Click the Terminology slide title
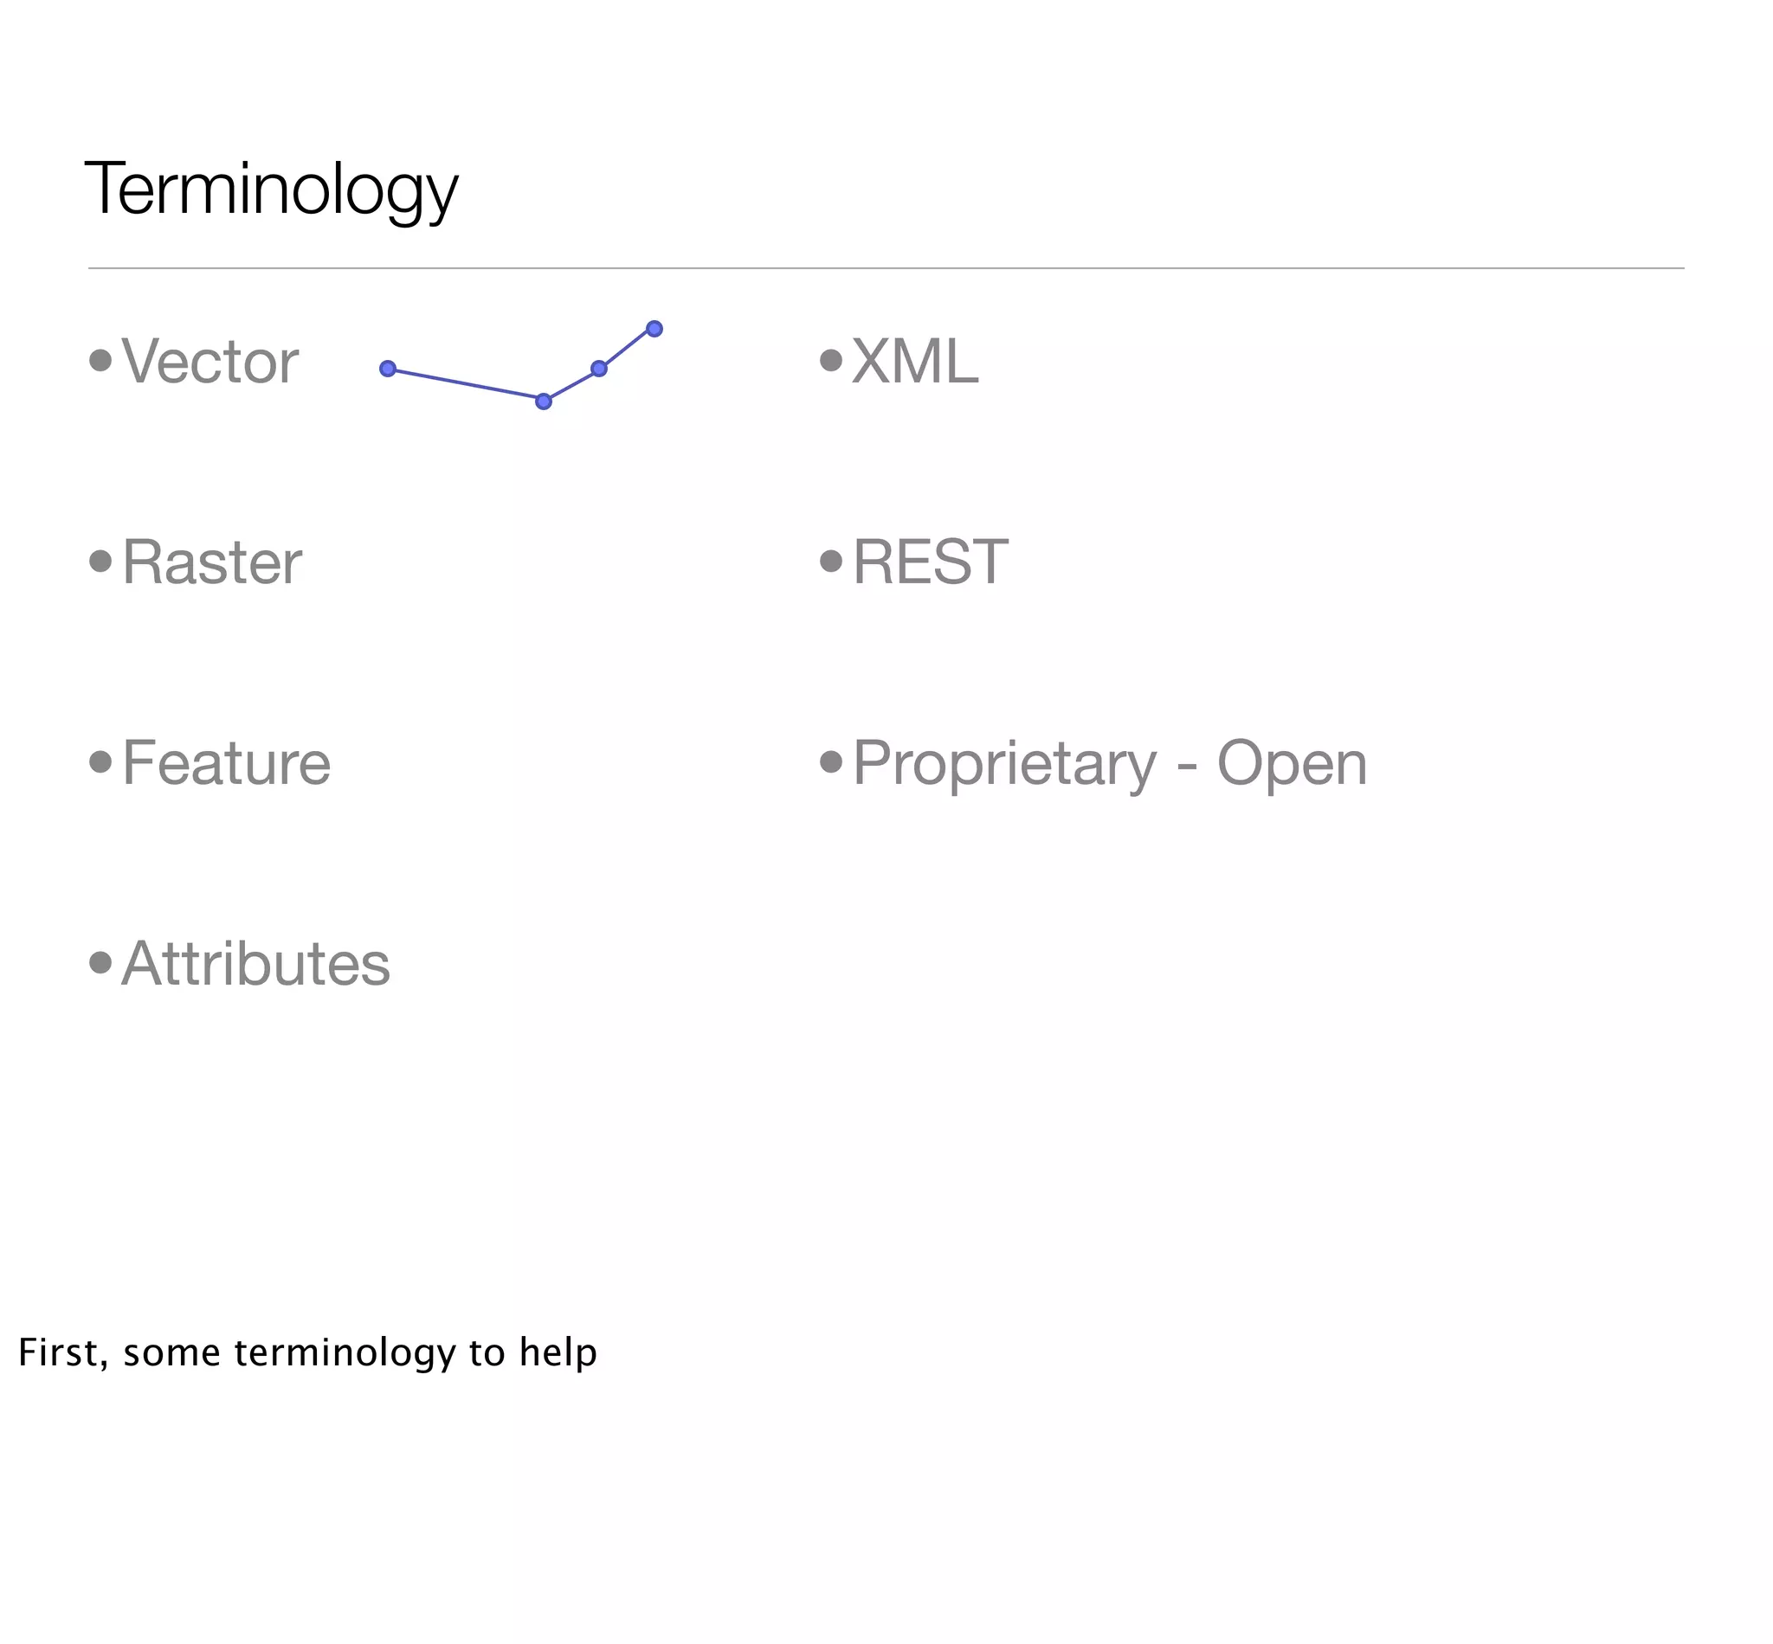 click(x=271, y=189)
